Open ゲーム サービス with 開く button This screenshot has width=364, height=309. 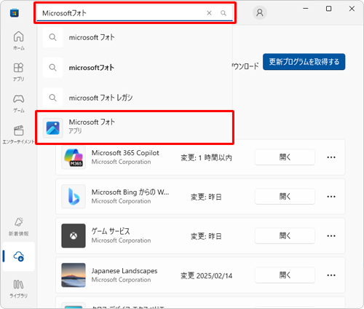click(x=285, y=235)
